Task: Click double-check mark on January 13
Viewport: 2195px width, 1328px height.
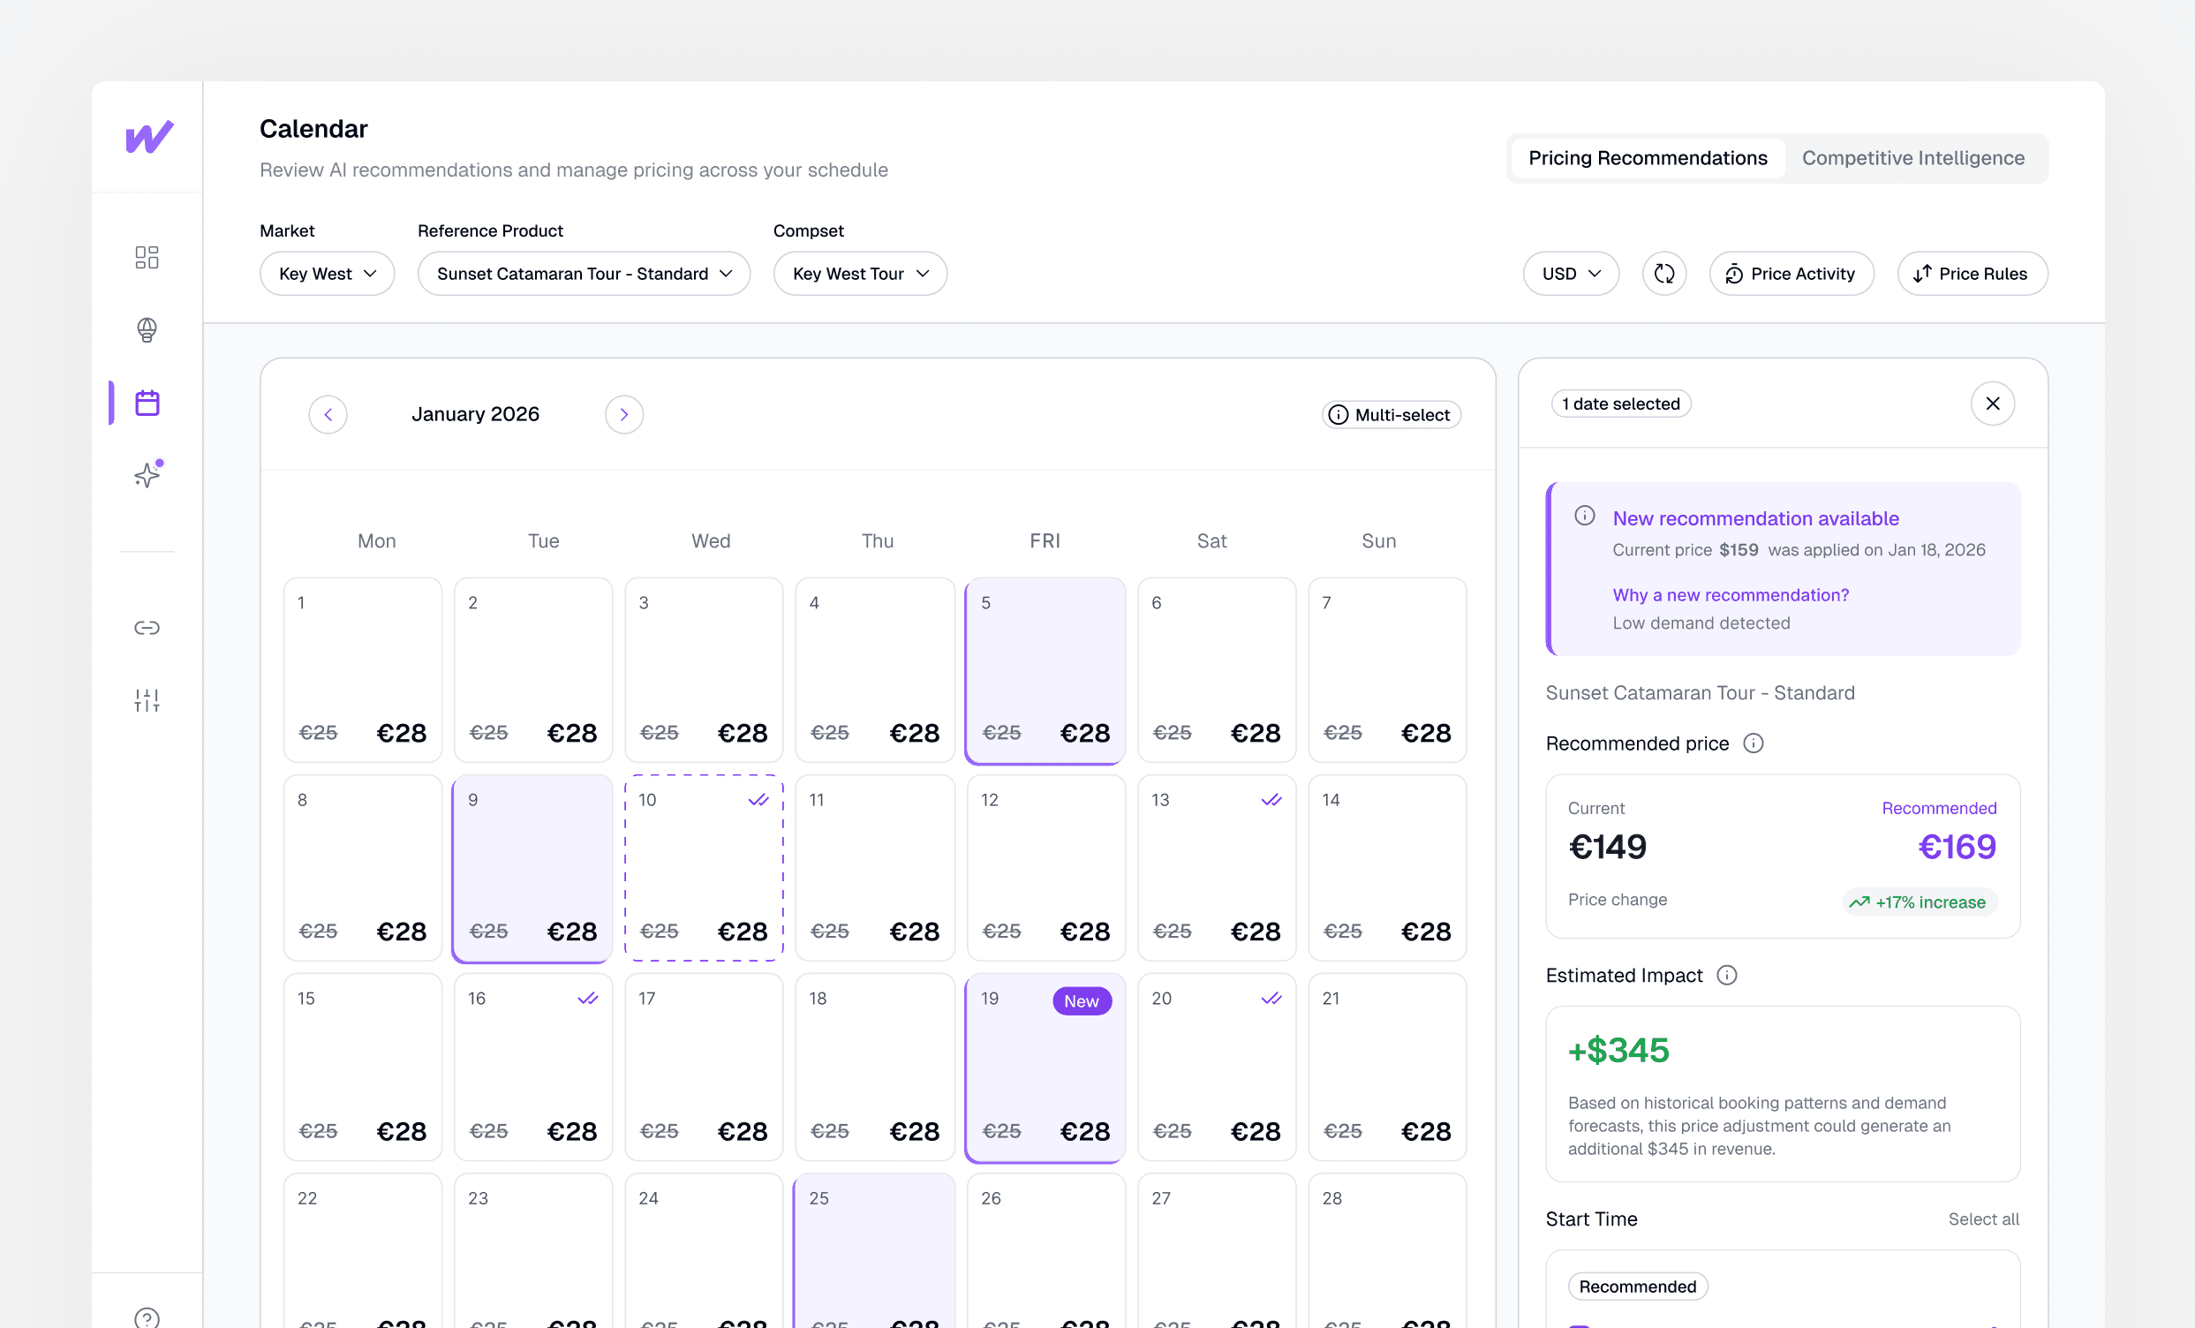Action: (1271, 800)
